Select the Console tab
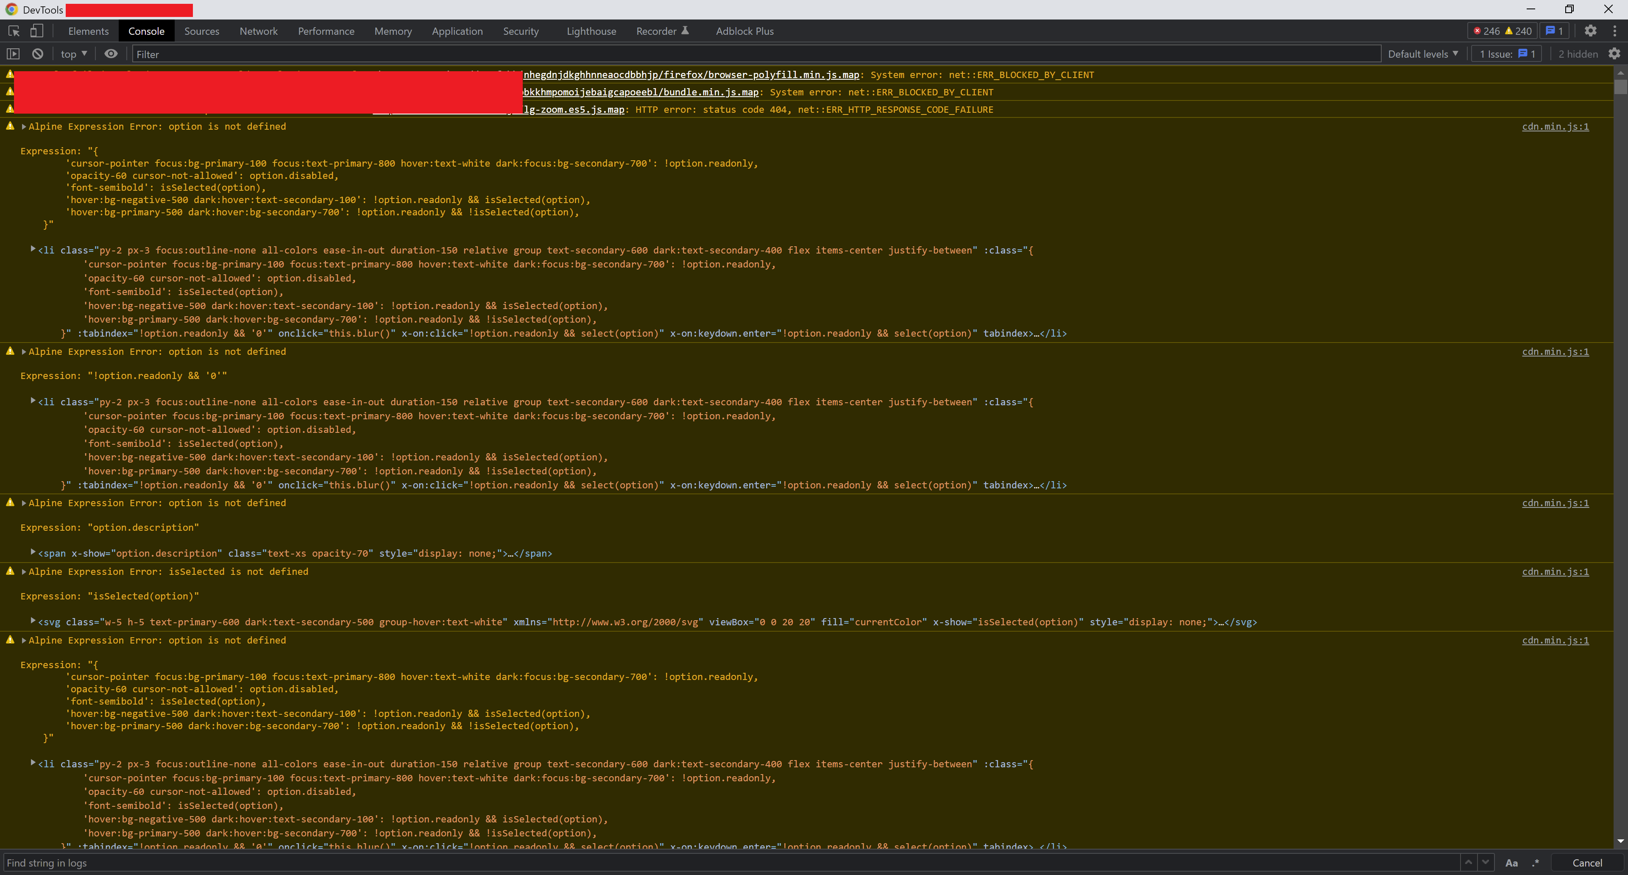Image resolution: width=1628 pixels, height=875 pixels. pyautogui.click(x=146, y=31)
